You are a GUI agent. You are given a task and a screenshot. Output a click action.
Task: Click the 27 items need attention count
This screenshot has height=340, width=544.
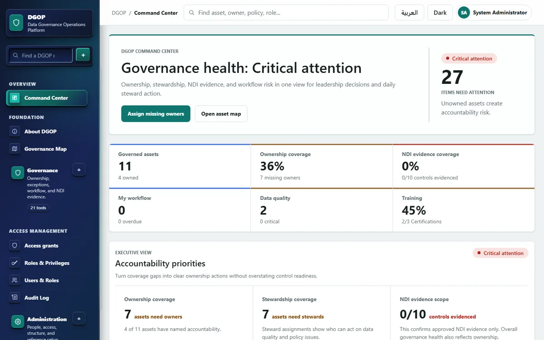click(452, 78)
